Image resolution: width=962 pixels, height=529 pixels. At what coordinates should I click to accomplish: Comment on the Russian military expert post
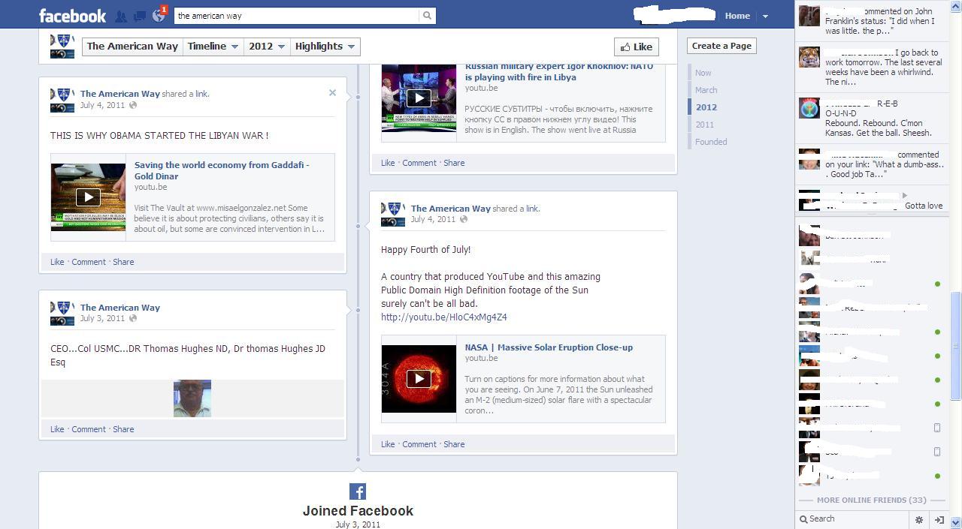point(419,163)
